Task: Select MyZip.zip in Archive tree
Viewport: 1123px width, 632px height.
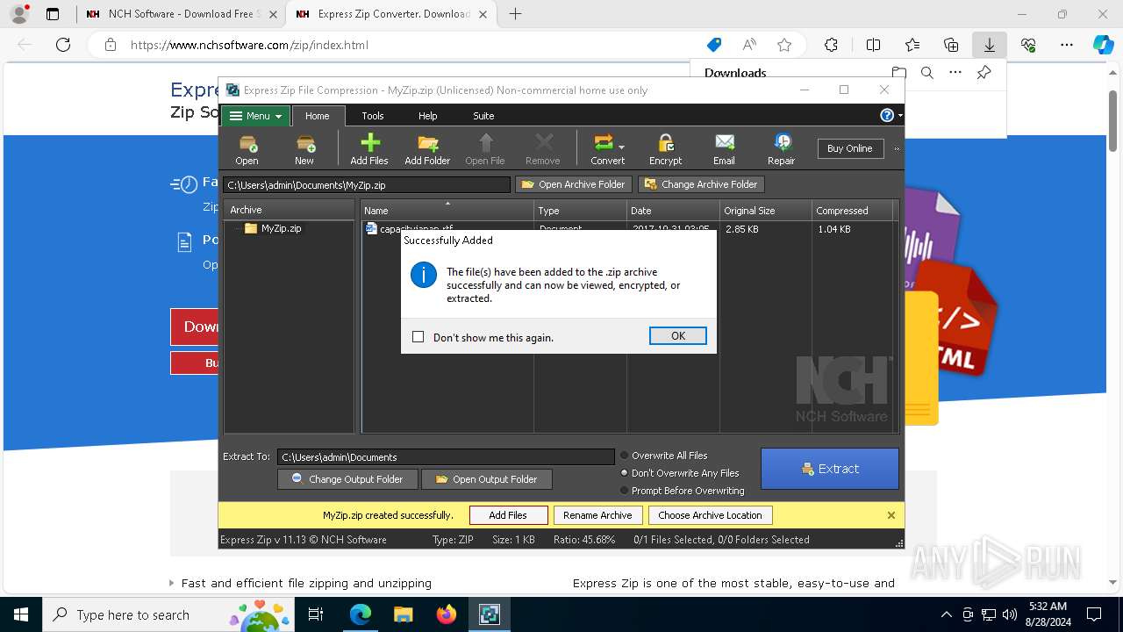Action: (x=281, y=228)
